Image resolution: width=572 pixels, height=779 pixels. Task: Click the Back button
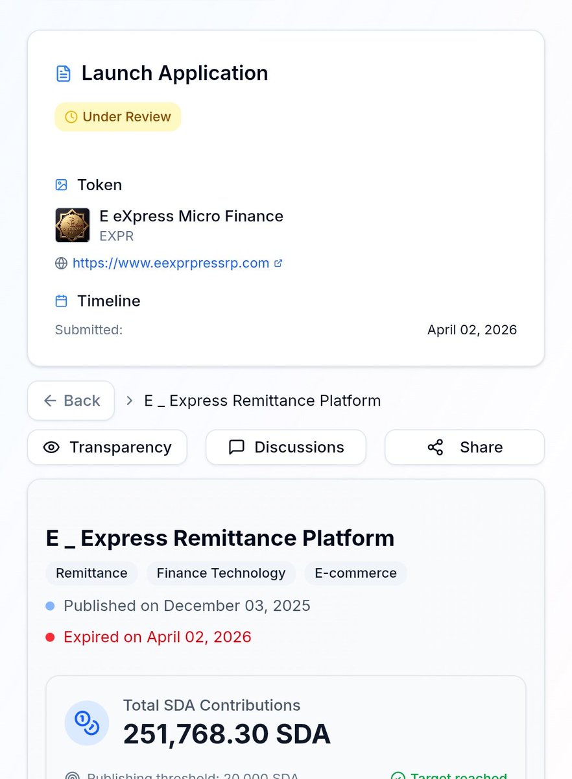[x=71, y=401]
